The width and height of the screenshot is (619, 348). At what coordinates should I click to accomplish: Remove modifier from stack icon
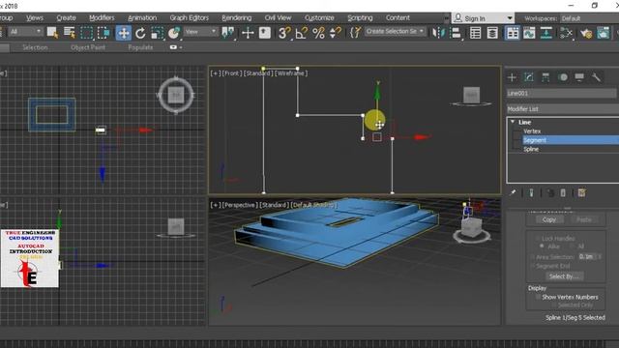(x=563, y=192)
